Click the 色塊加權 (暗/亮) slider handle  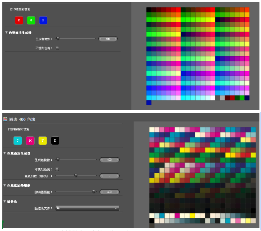tap(76, 175)
